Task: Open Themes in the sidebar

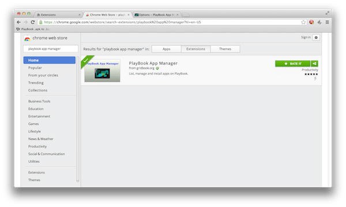Action: [34, 180]
